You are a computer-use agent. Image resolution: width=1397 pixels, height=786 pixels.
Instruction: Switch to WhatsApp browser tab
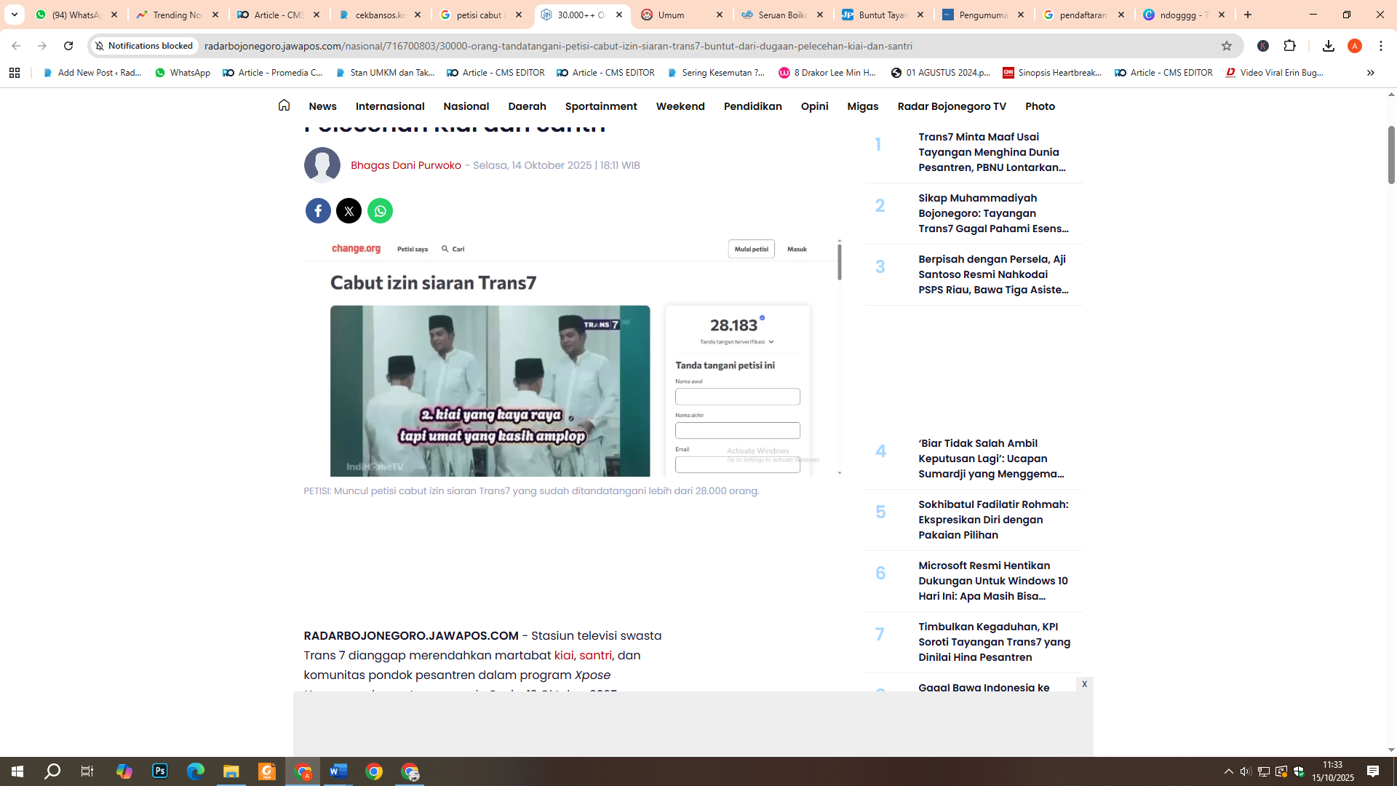point(77,15)
